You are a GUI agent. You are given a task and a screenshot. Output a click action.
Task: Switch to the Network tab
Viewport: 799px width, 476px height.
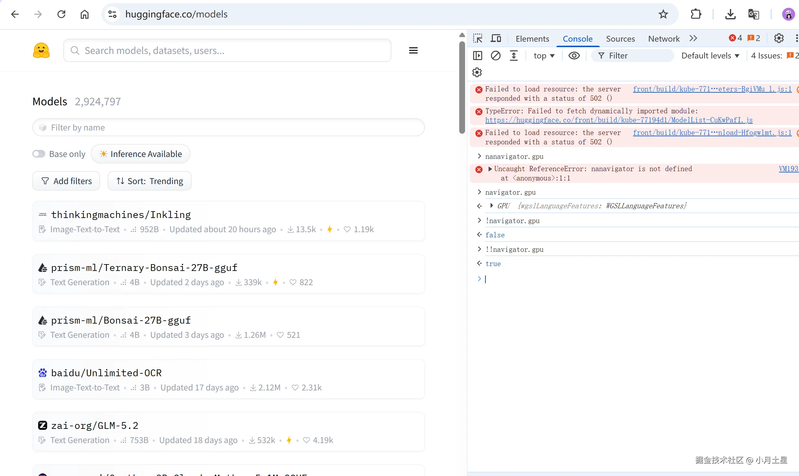[x=664, y=39]
